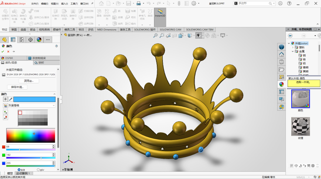Collapse the 金属 folder in appearances tree
Viewport: 321px width, 179px height.
pos(293,51)
